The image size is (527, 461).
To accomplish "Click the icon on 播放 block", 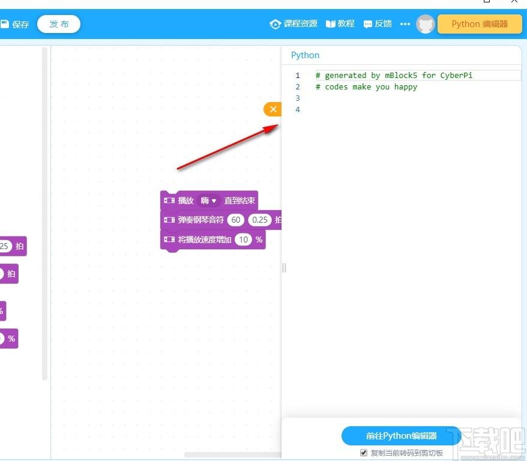I will pos(169,200).
